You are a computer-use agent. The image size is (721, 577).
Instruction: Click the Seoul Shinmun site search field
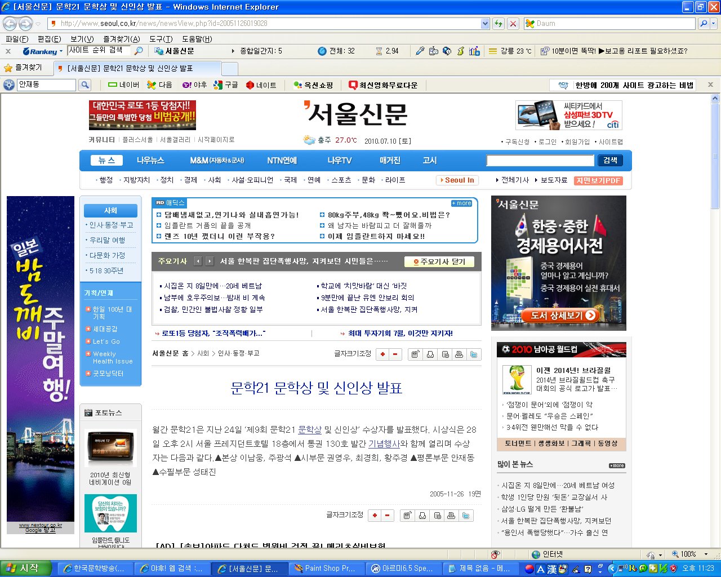(x=540, y=161)
